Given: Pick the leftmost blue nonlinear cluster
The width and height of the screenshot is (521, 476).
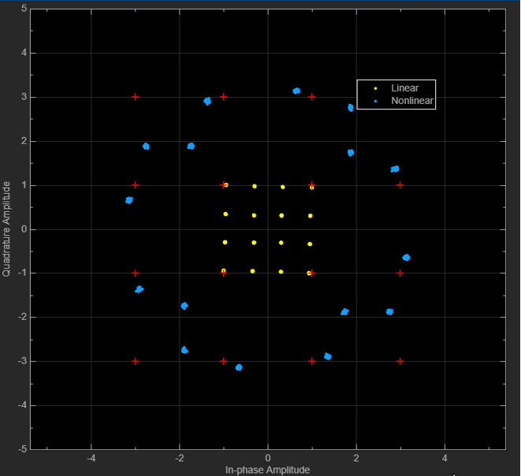Looking at the screenshot, I should pos(129,200).
